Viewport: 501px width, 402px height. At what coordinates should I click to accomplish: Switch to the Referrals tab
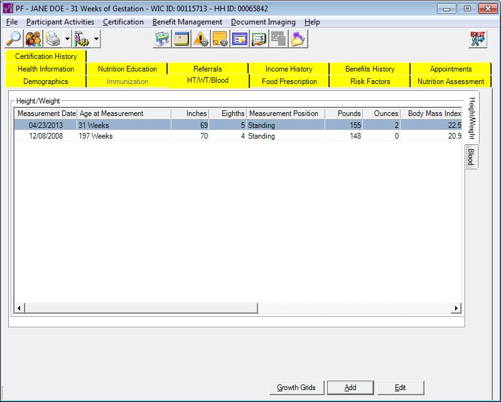(208, 69)
